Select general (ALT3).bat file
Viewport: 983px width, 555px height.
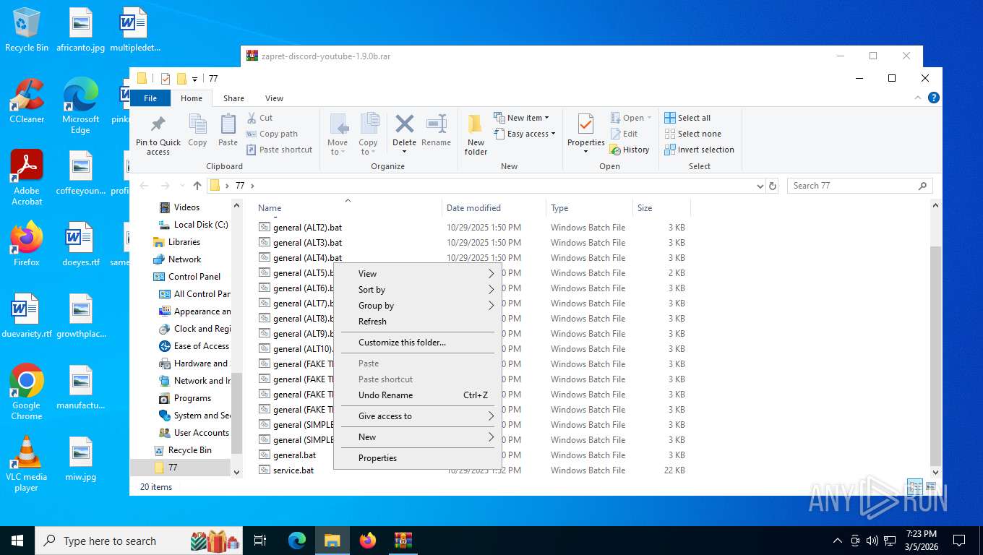(x=307, y=243)
